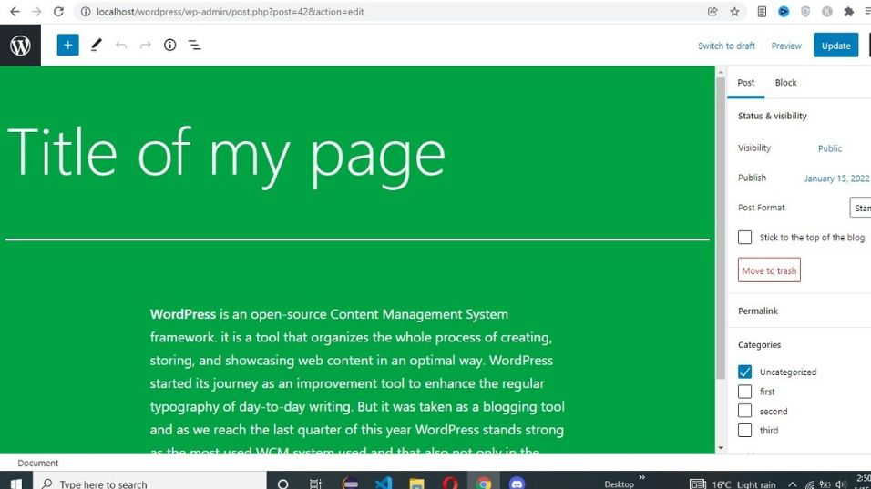Open the Post Format dropdown
Viewport: 871px width, 489px height.
click(x=860, y=208)
